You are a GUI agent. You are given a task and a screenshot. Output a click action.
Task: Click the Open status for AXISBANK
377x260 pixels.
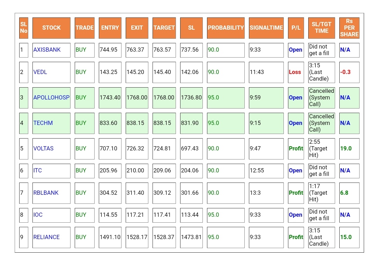pyautogui.click(x=296, y=50)
